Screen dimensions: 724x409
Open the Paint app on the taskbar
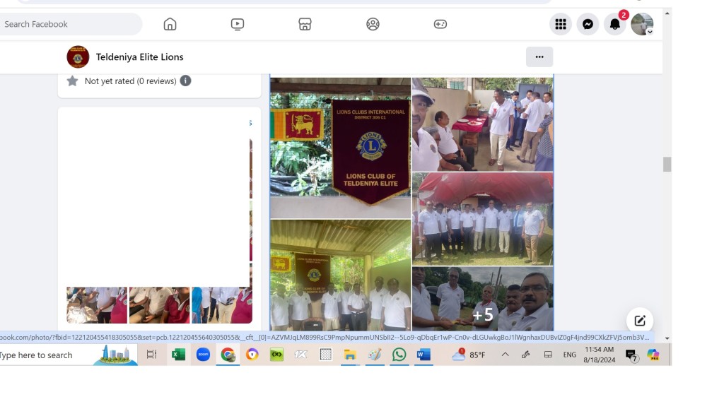tap(375, 355)
